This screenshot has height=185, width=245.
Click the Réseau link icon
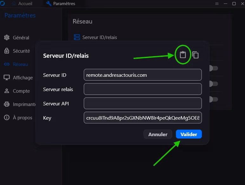click(x=7, y=64)
